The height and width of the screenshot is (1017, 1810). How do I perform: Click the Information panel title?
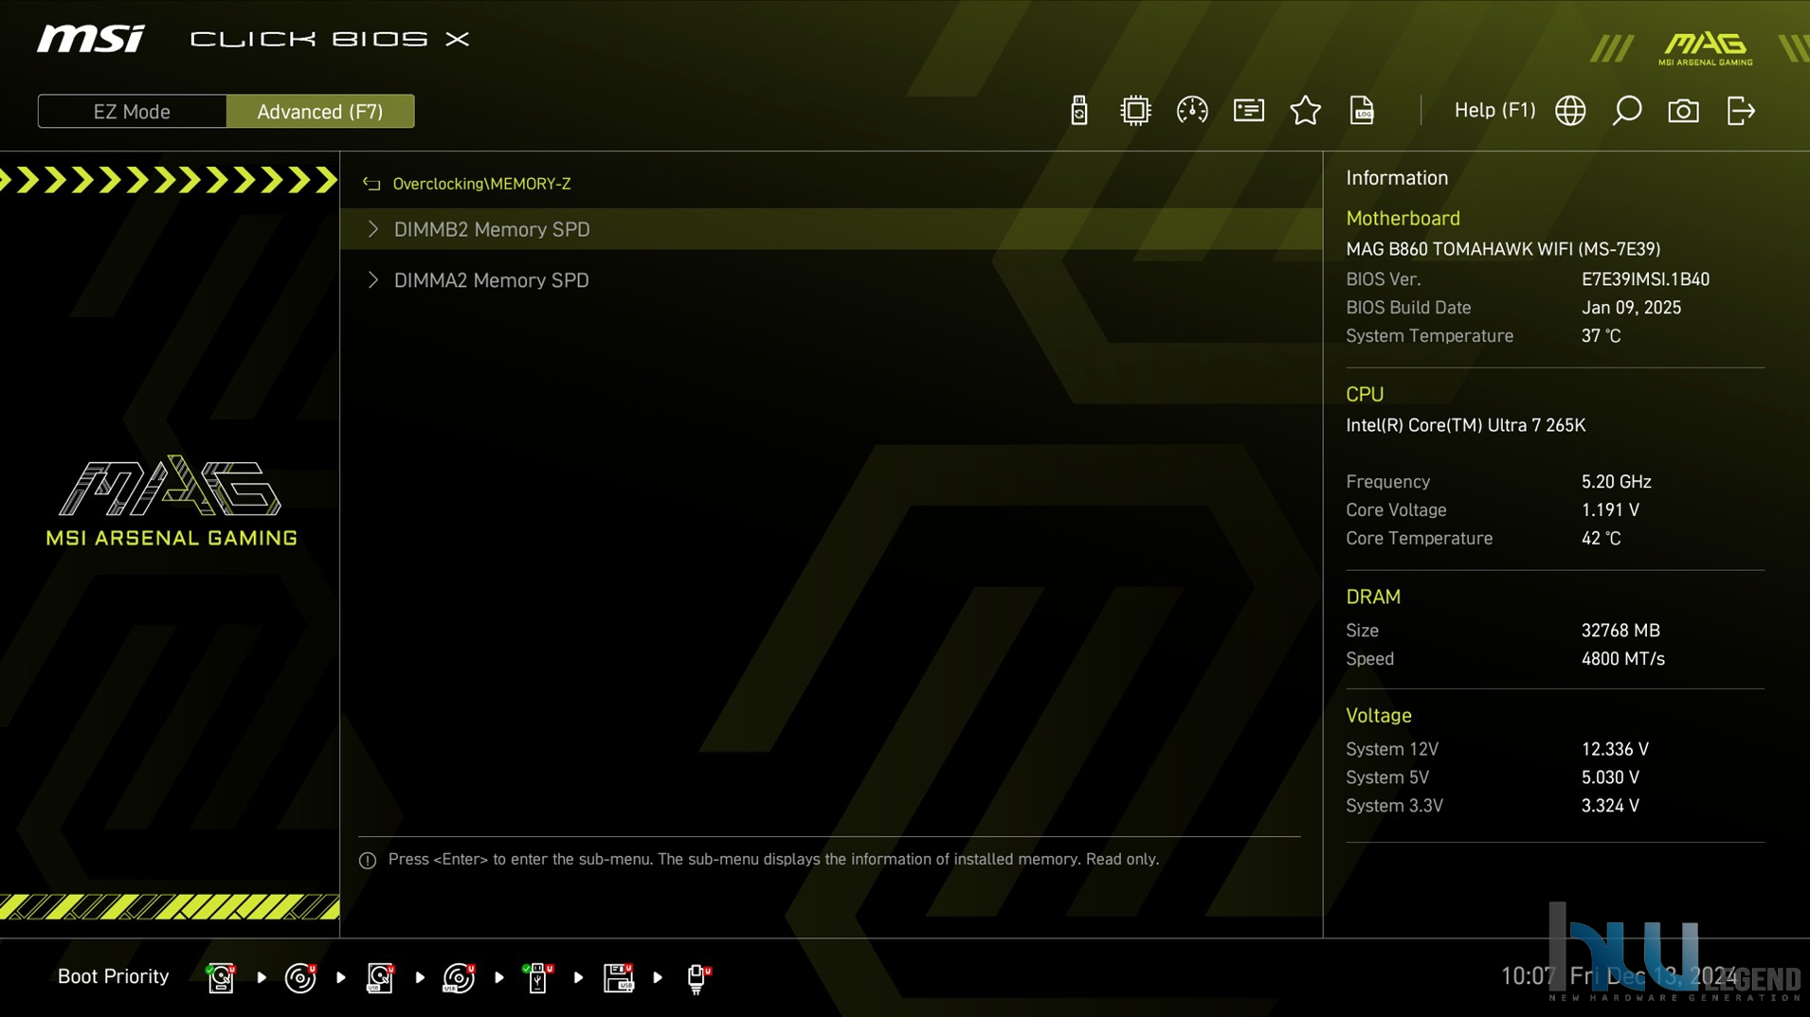pos(1397,178)
